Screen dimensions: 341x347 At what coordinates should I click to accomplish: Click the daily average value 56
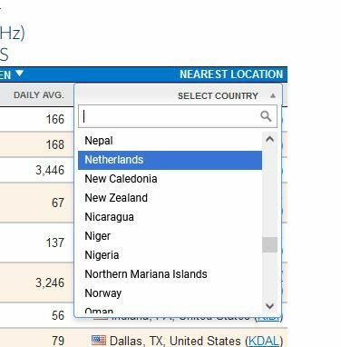(x=58, y=315)
